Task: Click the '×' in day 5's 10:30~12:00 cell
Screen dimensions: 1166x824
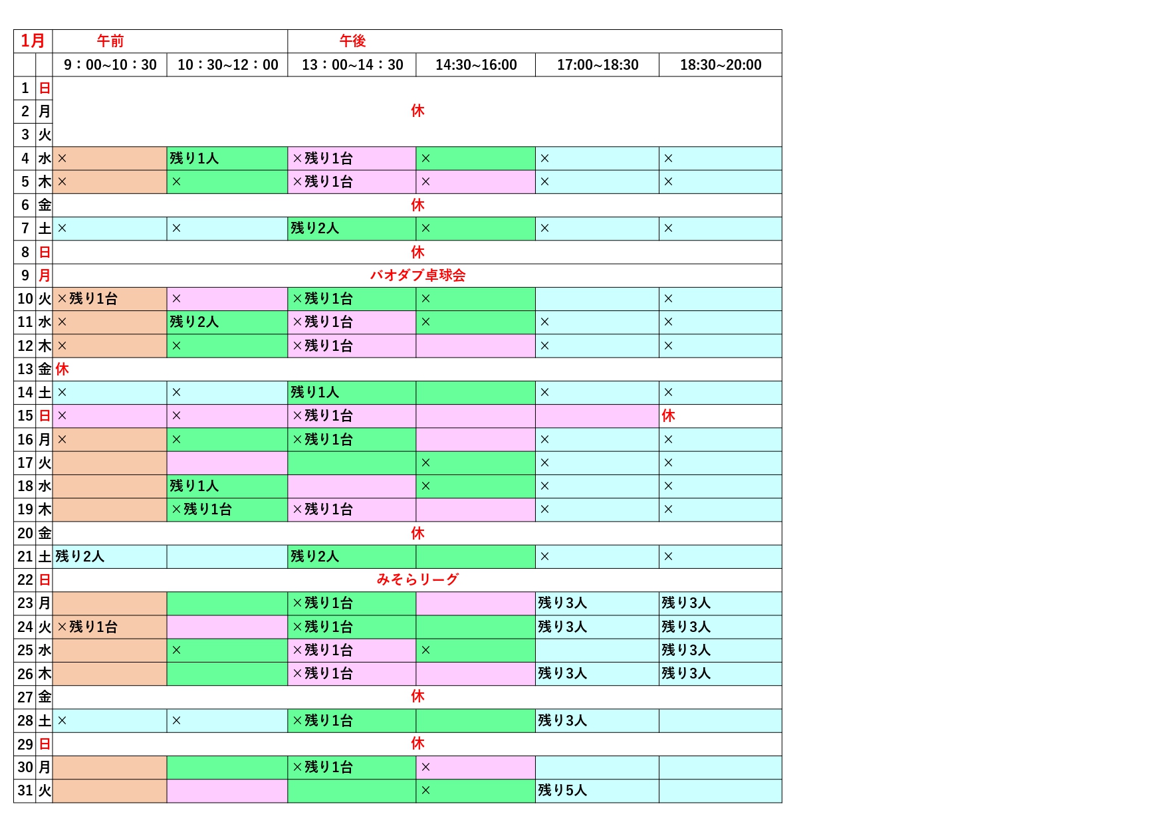Action: tap(176, 182)
